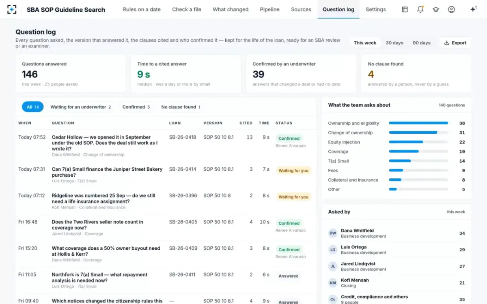Screen dimensions: 487x304
Task: Click the JL avatar for Jared Lindqvist
Action: [x=333, y=266]
